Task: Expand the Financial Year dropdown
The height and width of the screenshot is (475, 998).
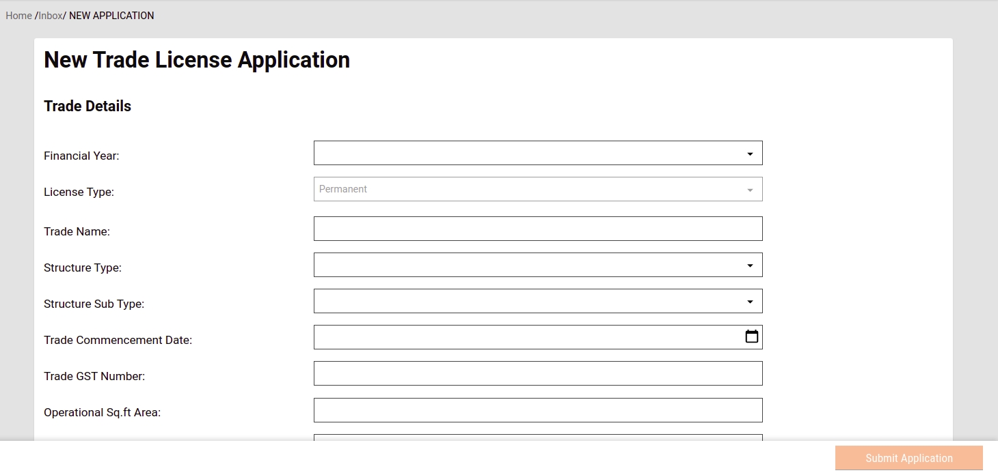Action: [x=537, y=153]
